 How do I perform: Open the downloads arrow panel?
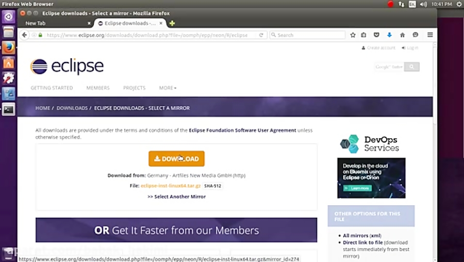(389, 35)
